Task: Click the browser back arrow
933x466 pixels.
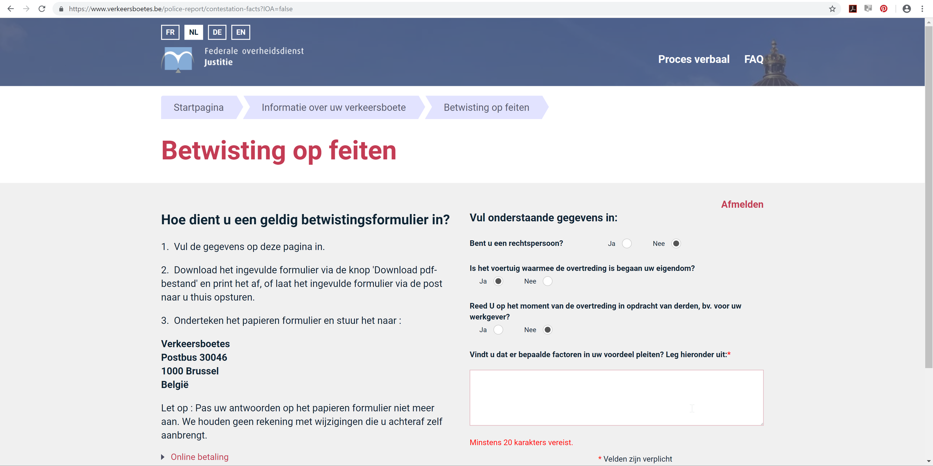Action: pyautogui.click(x=10, y=9)
